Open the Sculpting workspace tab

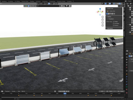(x=11, y=1)
